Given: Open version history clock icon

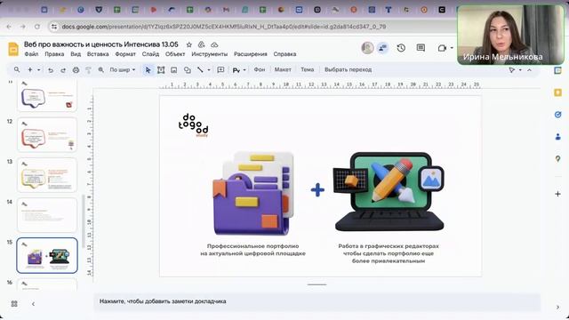Looking at the screenshot, I should pyautogui.click(x=401, y=48).
